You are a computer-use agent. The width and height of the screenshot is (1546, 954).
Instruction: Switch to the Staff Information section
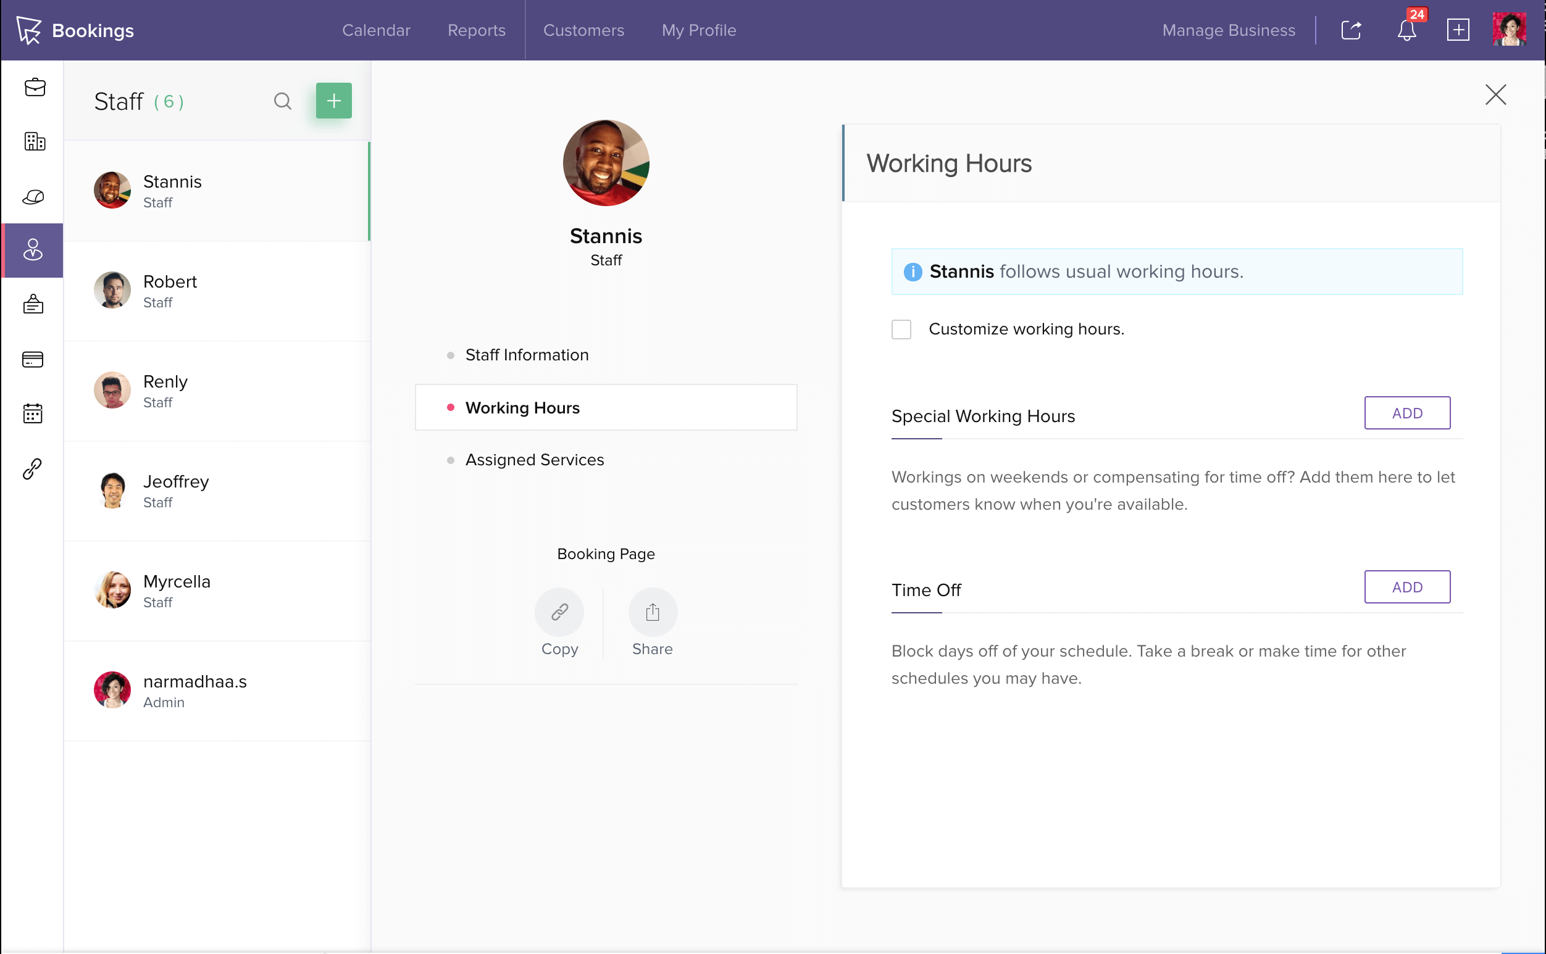pos(527,355)
